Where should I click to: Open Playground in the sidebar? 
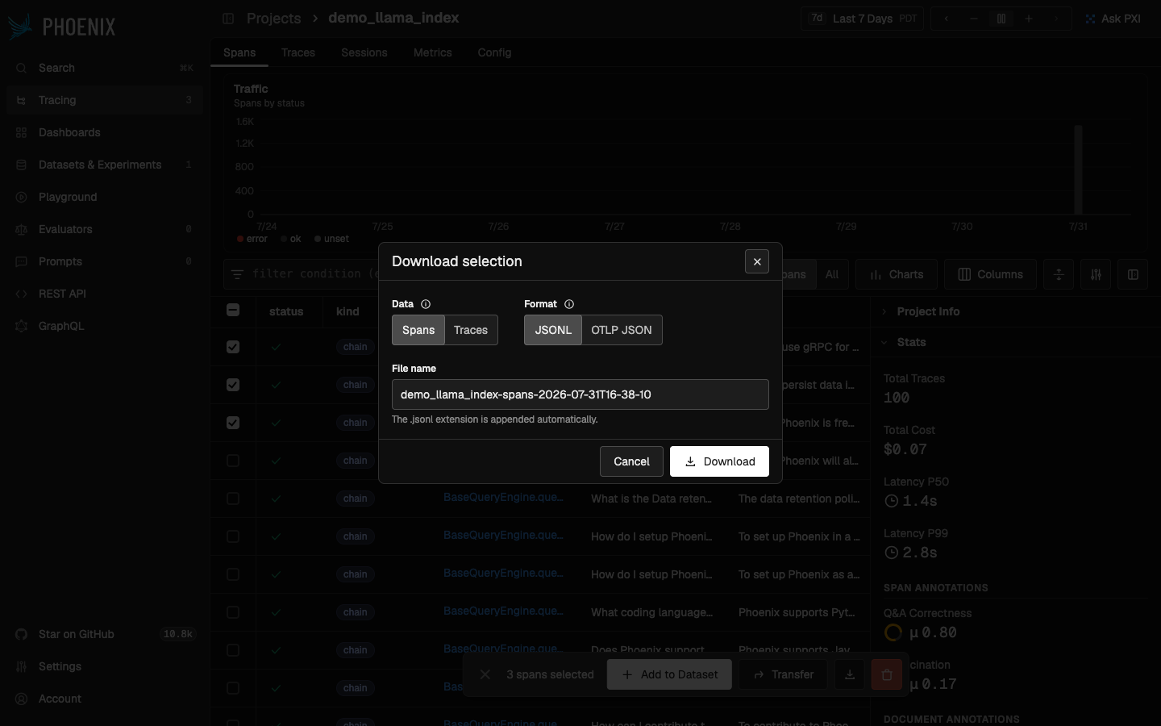[105, 197]
